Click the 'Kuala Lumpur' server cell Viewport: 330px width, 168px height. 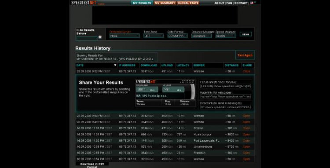[x=202, y=135]
